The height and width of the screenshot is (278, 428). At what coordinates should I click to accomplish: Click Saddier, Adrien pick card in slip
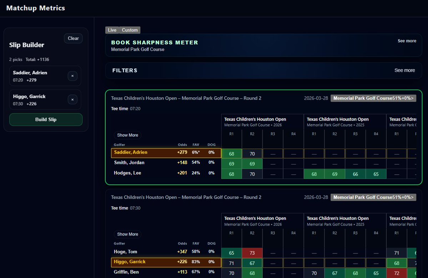click(x=45, y=76)
